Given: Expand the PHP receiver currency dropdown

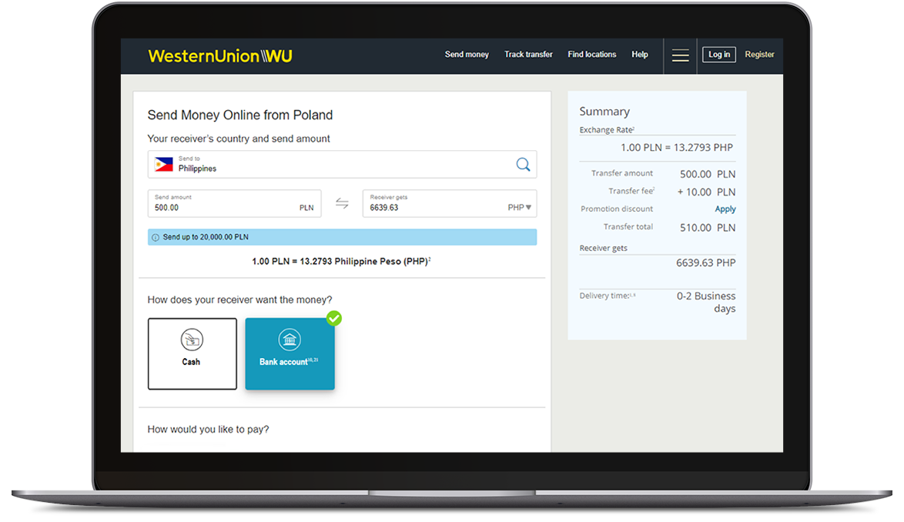Looking at the screenshot, I should coord(520,208).
